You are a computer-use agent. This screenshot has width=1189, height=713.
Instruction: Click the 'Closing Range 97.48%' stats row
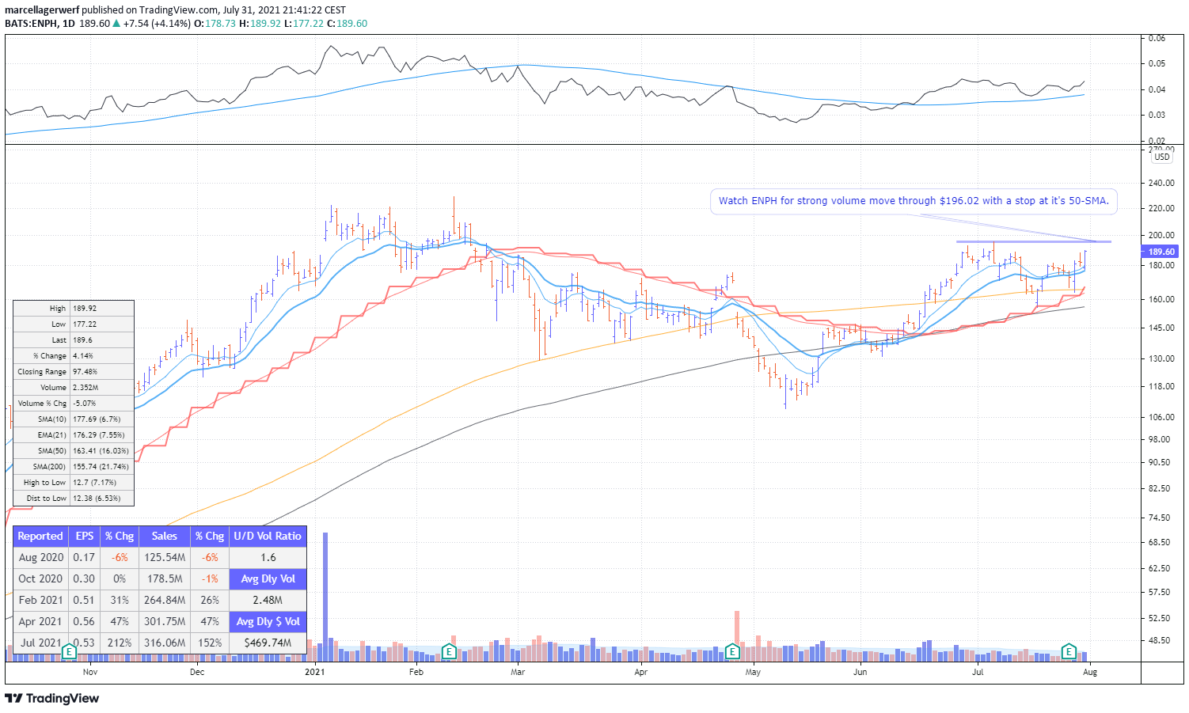pos(74,372)
